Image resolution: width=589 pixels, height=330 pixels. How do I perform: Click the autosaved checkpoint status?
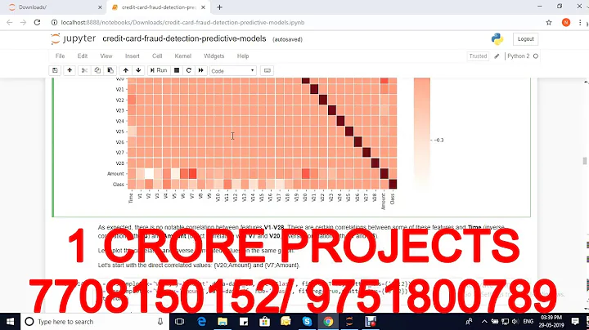pyautogui.click(x=287, y=39)
